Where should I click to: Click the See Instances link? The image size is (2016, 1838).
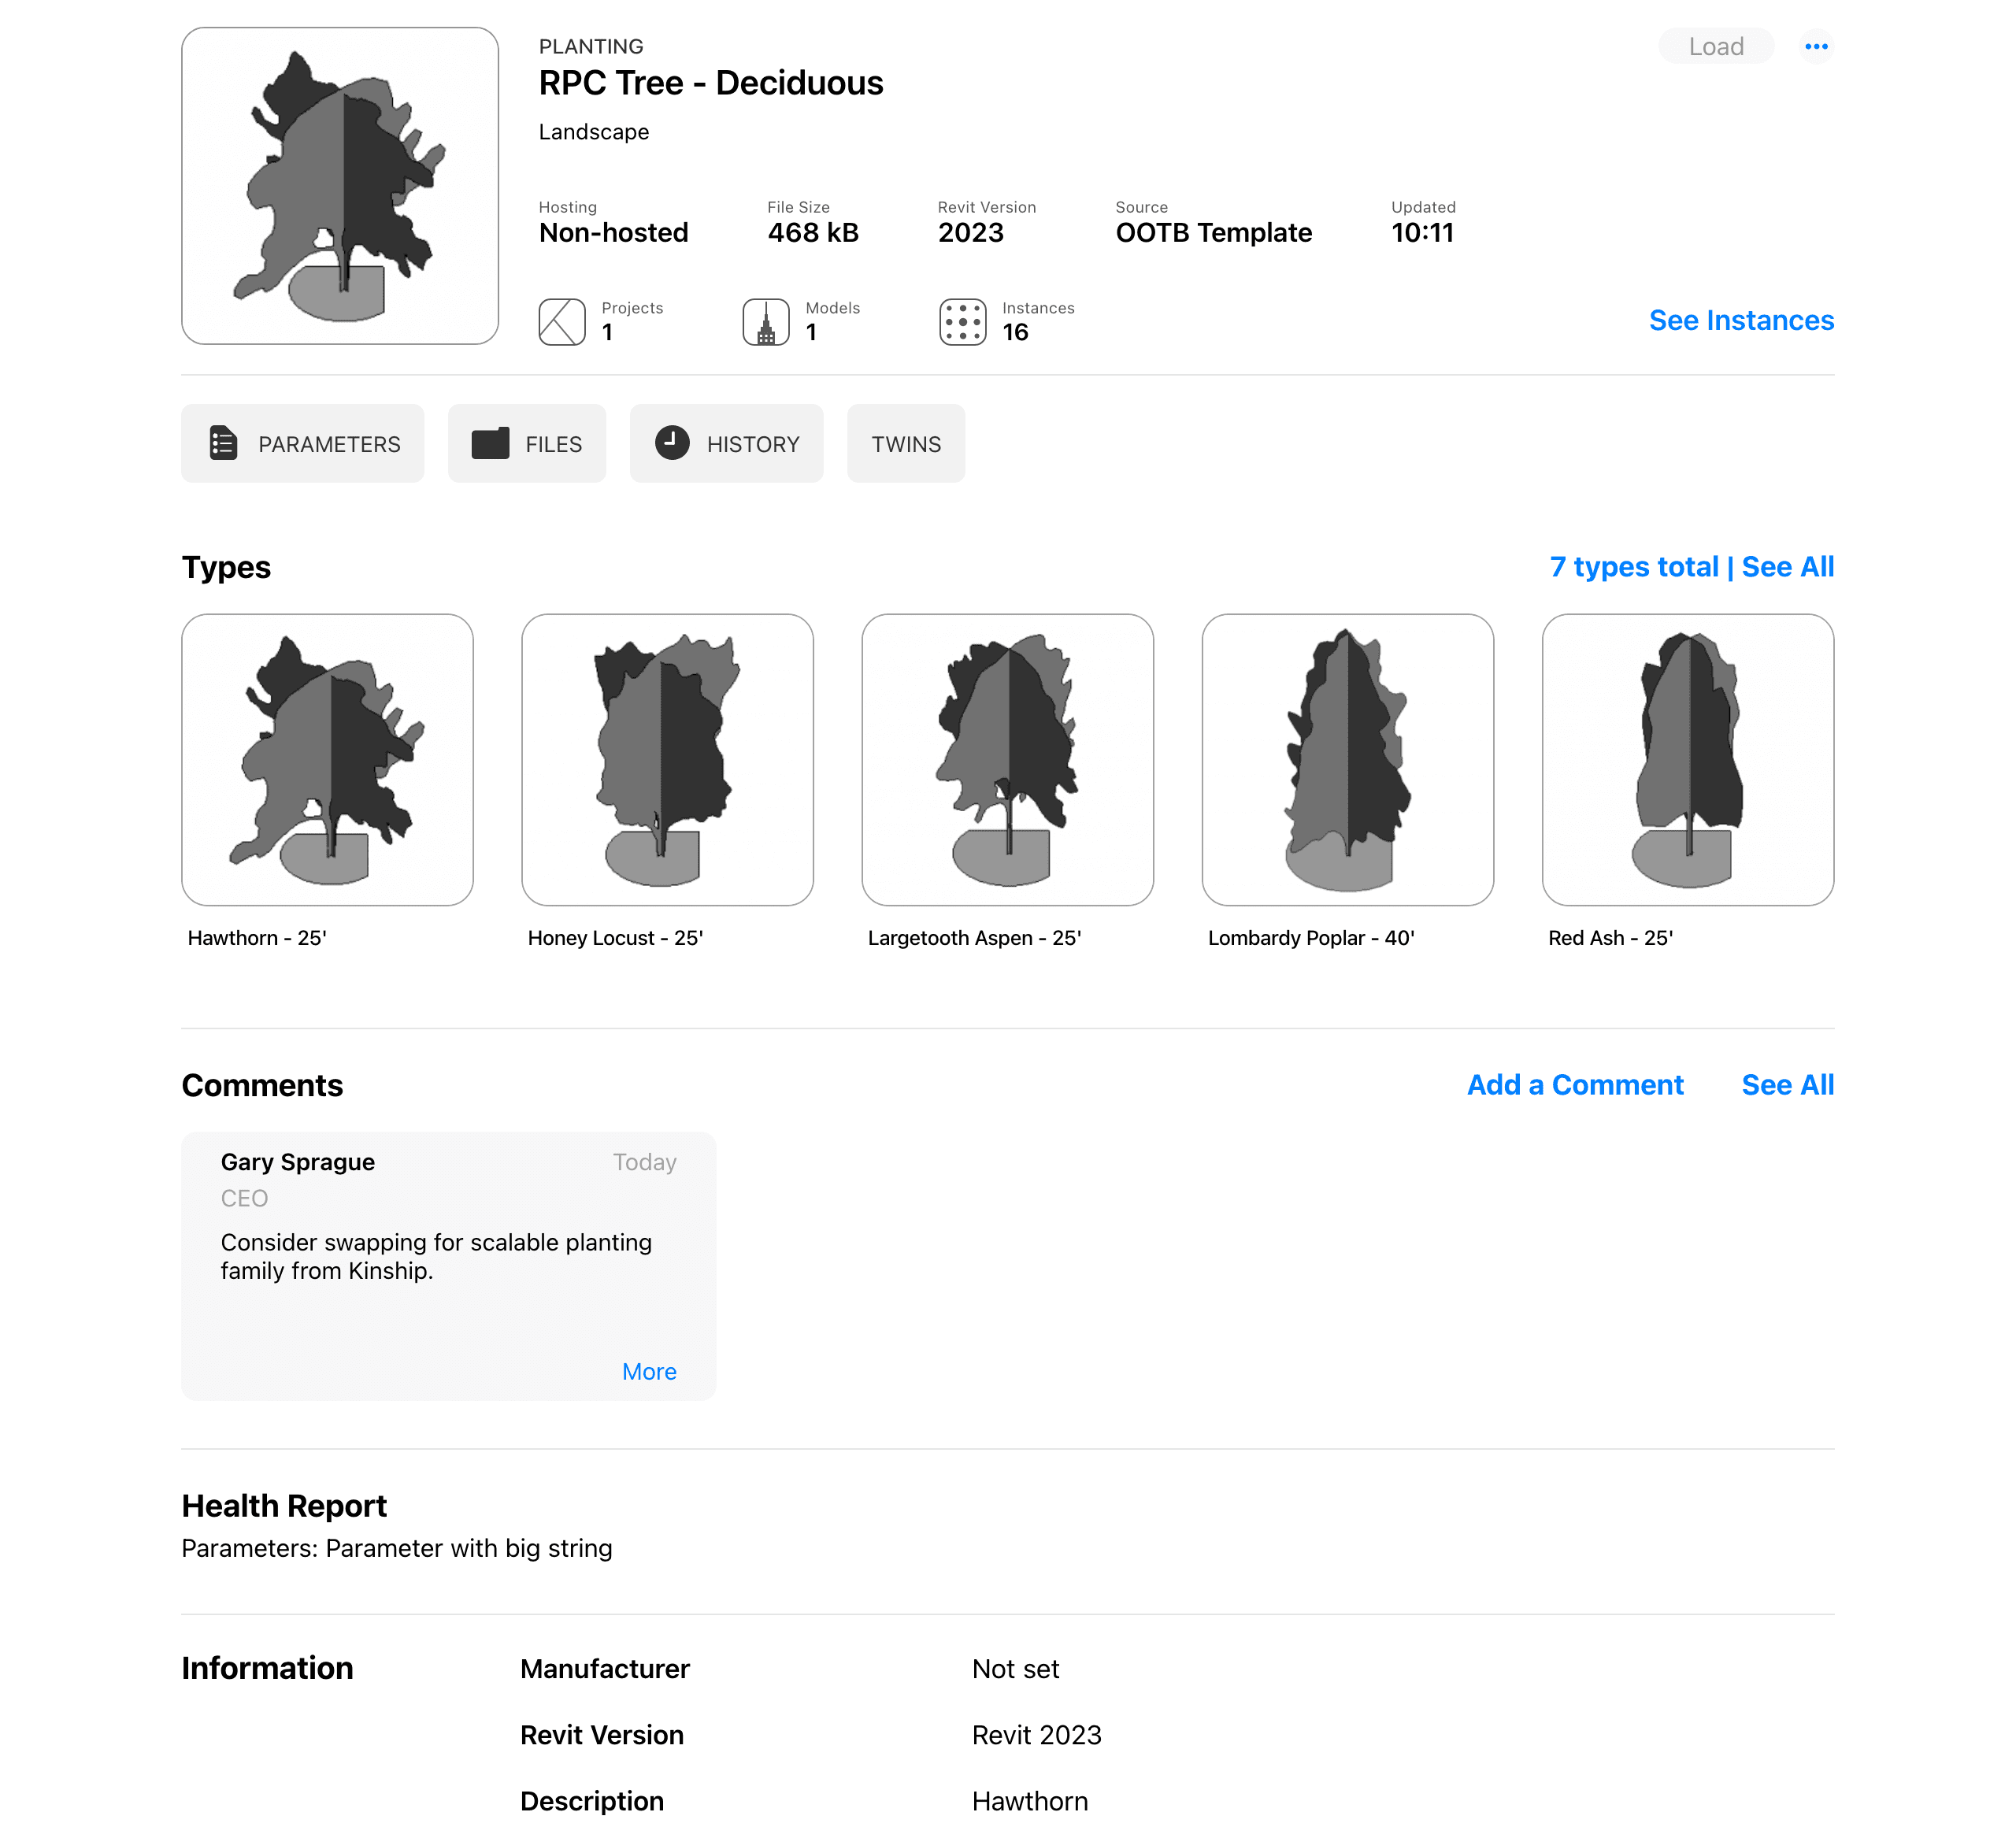pyautogui.click(x=1740, y=320)
